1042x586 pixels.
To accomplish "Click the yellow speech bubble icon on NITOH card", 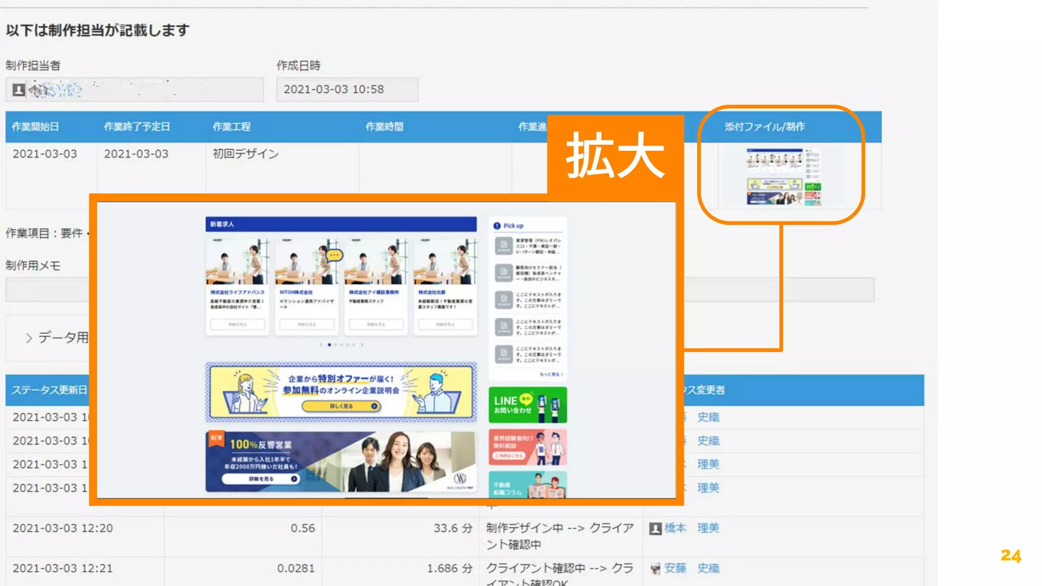I will click(334, 255).
